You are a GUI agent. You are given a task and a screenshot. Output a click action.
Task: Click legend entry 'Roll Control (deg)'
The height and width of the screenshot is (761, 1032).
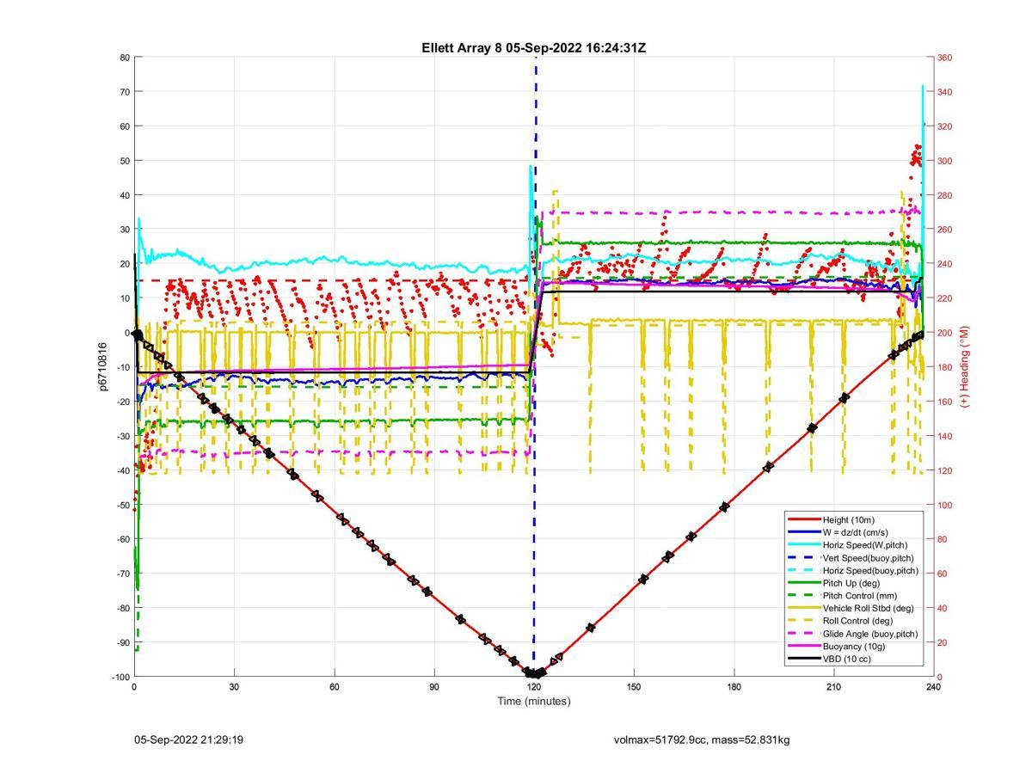[857, 621]
